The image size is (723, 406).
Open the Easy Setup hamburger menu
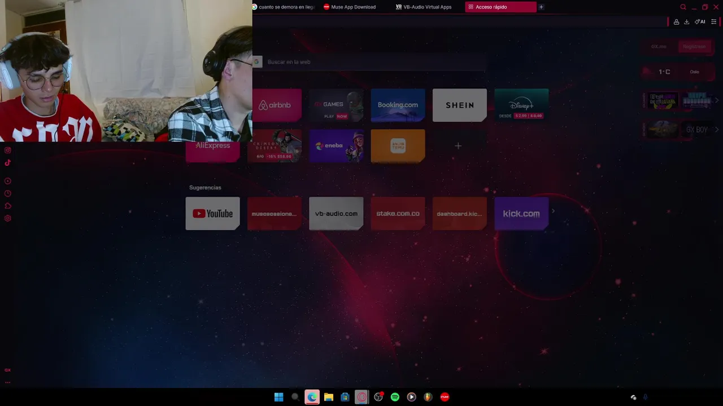tap(713, 22)
